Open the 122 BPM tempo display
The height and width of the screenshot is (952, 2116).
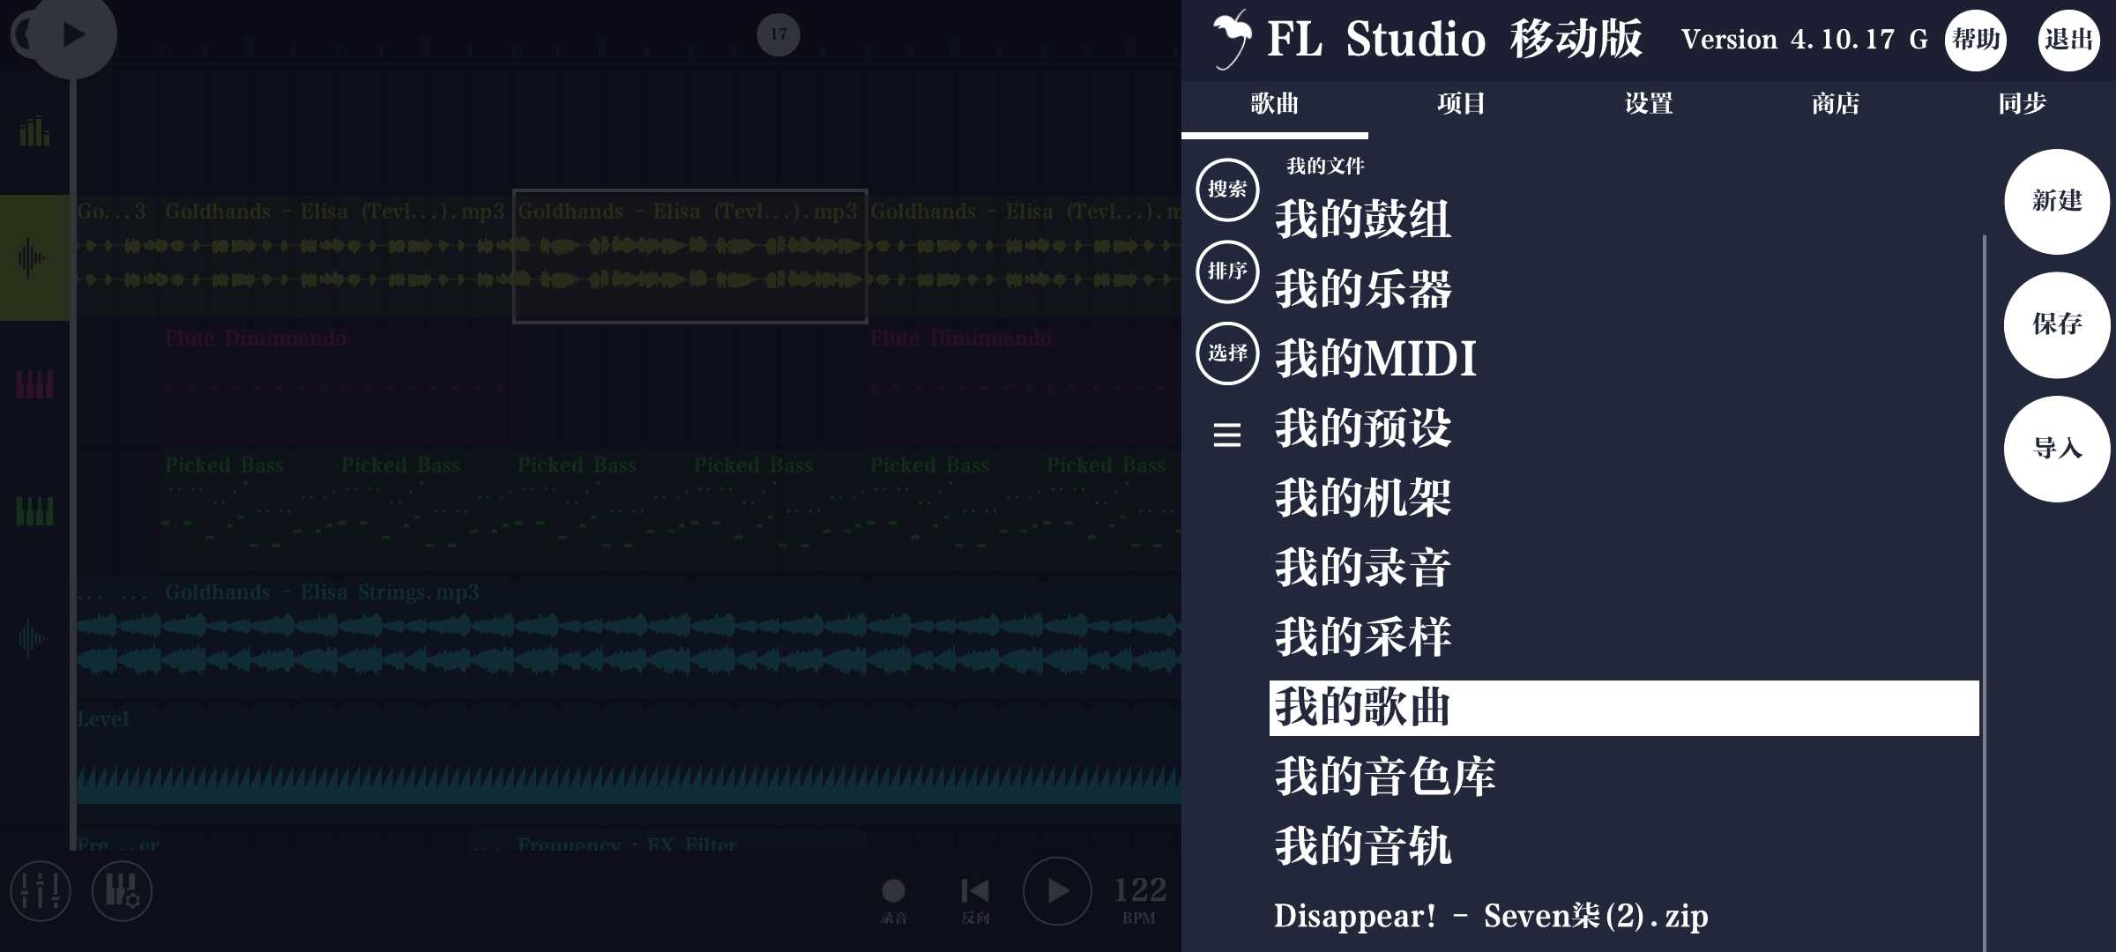click(1140, 900)
